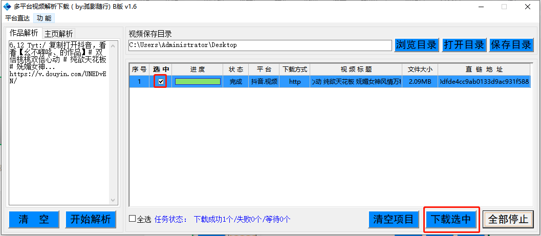The height and width of the screenshot is (236, 541).
Task: Switch to the 主页解析 tab
Action: 59,34
